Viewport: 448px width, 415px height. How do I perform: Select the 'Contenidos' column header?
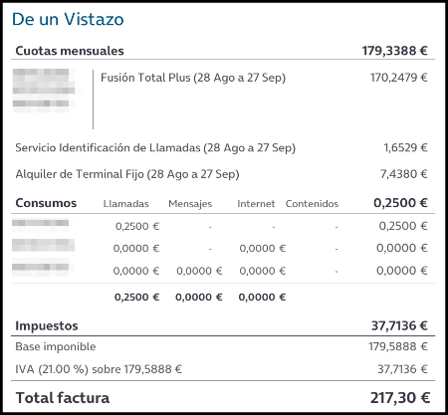(x=312, y=204)
